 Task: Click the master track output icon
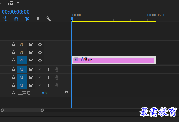[x=67, y=92]
